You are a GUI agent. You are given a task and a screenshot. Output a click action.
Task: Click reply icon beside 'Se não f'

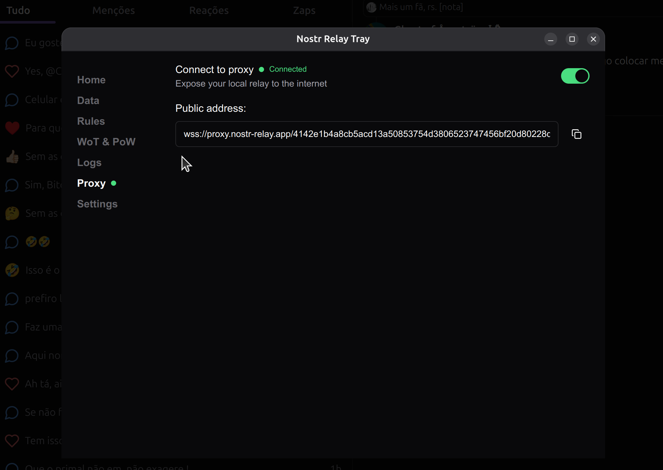[x=12, y=413]
